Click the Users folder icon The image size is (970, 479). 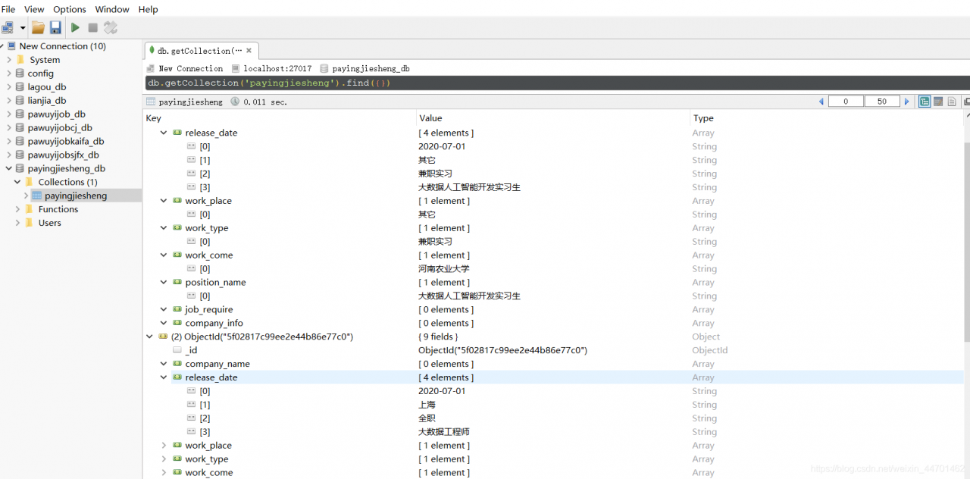[30, 223]
